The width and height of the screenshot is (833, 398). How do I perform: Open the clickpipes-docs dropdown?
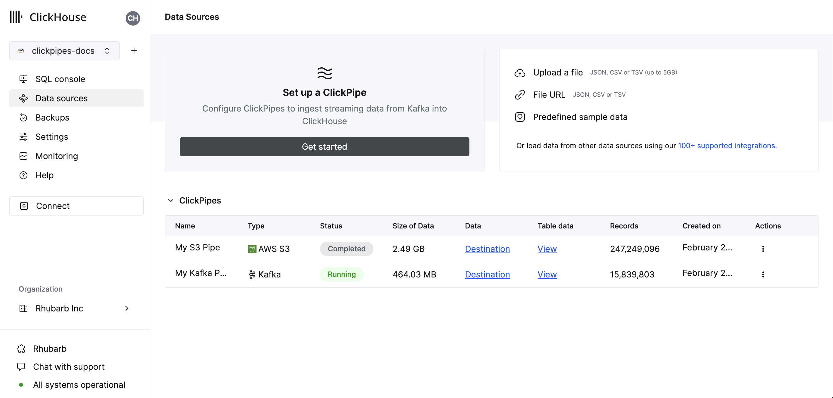[64, 51]
